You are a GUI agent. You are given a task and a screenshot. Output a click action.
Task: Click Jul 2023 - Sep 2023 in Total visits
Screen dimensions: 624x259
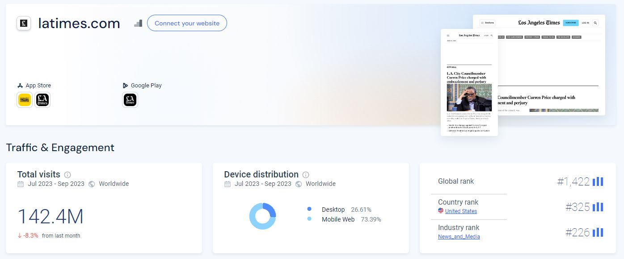coord(56,184)
